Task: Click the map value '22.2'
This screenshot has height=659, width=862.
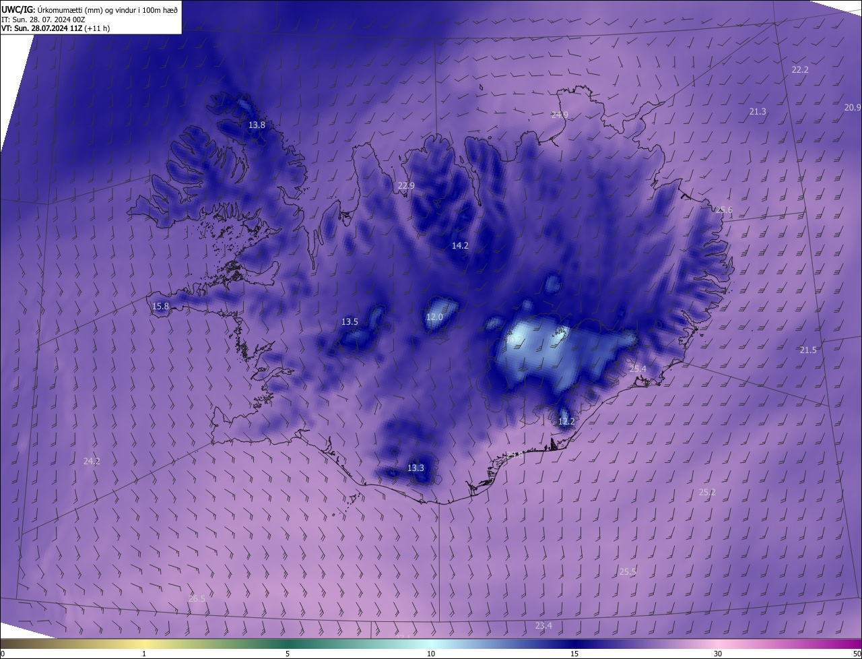Action: click(x=800, y=69)
